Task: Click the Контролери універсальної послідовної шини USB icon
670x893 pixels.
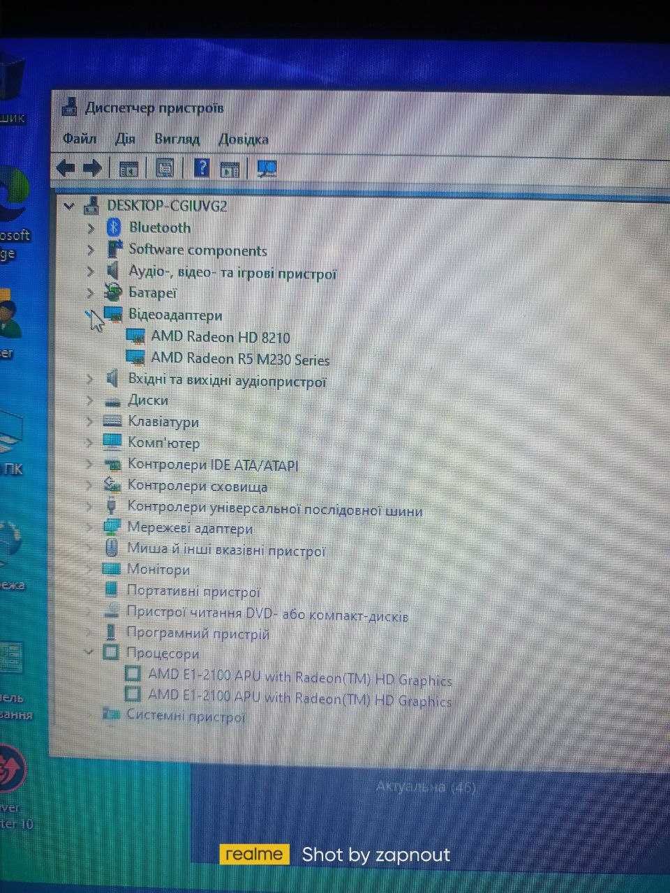Action: 111,507
